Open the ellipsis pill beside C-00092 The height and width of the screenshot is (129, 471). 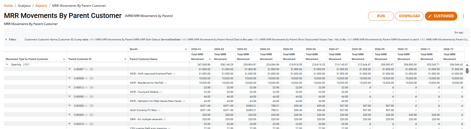(86, 97)
